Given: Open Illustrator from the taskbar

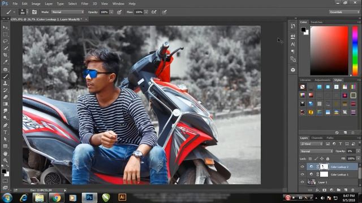Looking at the screenshot, I should pyautogui.click(x=122, y=197).
